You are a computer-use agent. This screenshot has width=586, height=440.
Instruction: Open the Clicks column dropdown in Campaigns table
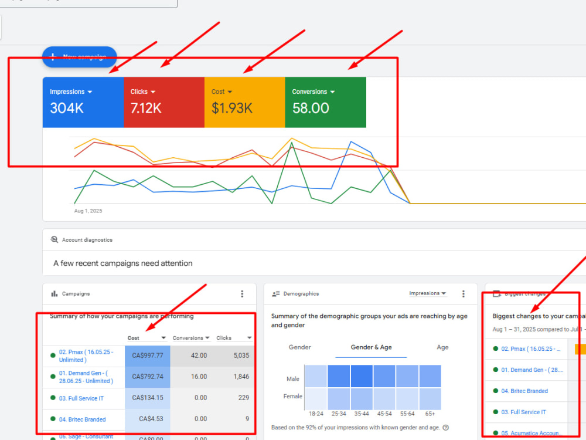[234, 338]
